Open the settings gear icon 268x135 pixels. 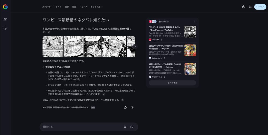coord(244,7)
